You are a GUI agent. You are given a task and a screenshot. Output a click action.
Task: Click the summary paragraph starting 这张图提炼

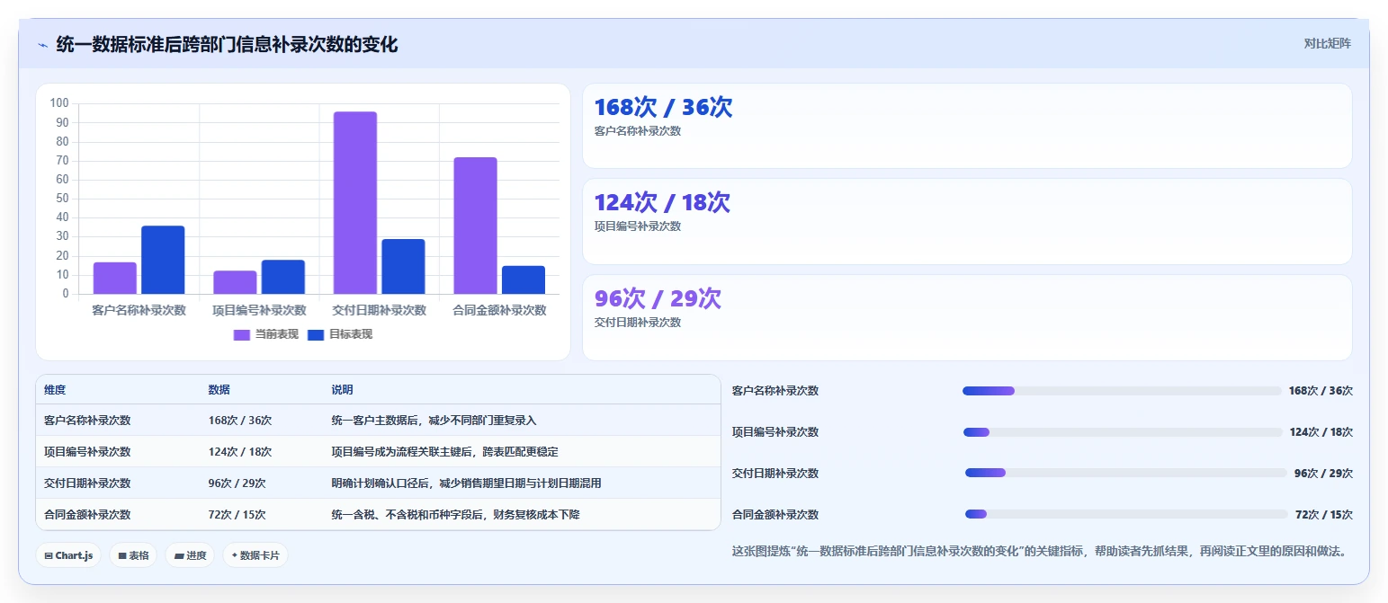1042,551
